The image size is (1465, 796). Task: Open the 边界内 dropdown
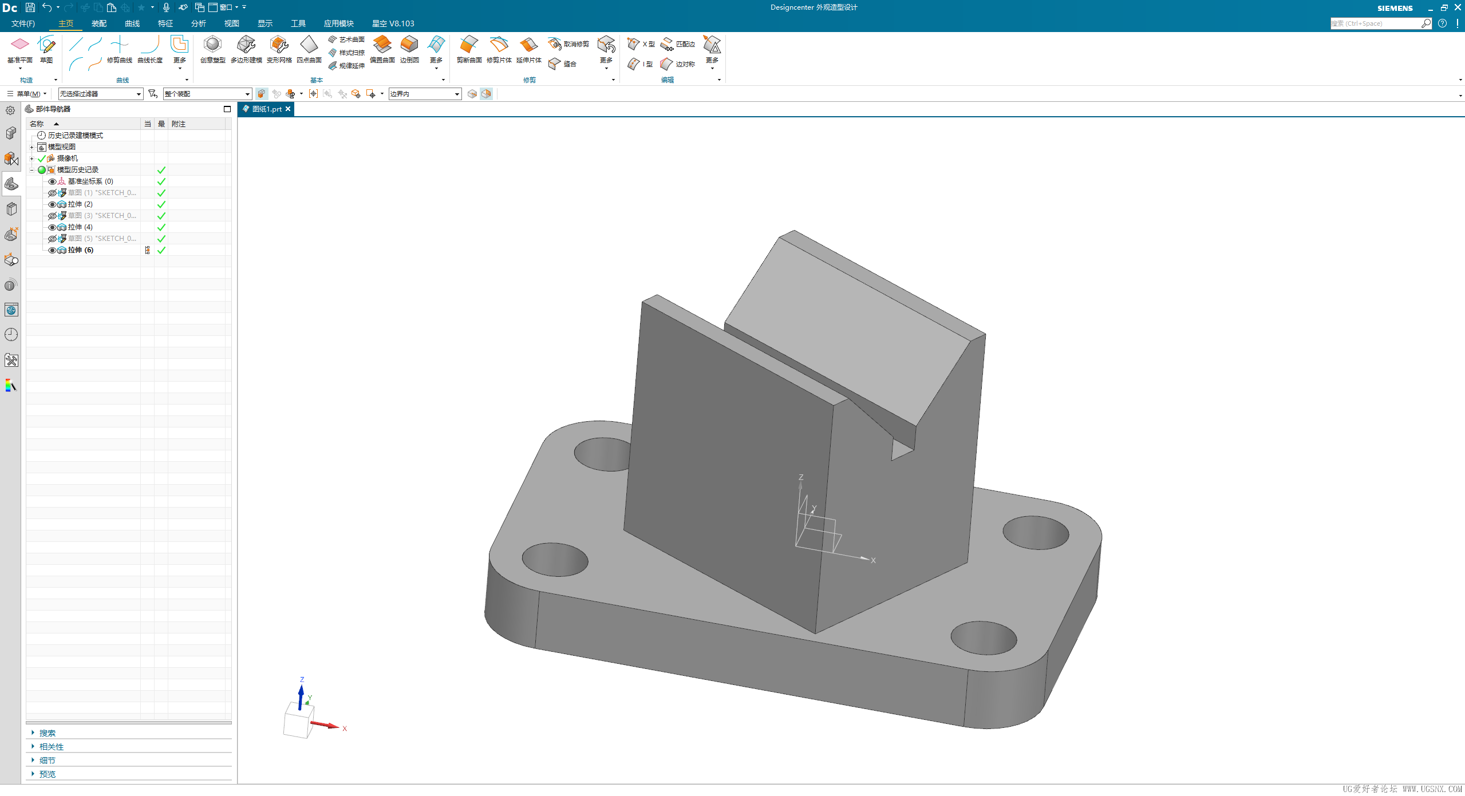pyautogui.click(x=425, y=94)
